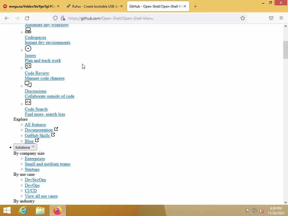Open File Explorer from taskbar
Image resolution: width=288 pixels, height=216 pixels.
click(40, 210)
